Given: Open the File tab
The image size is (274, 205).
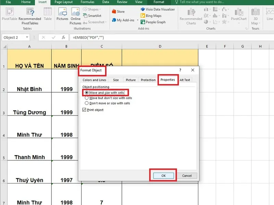Looking at the screenshot, I should [8, 2].
